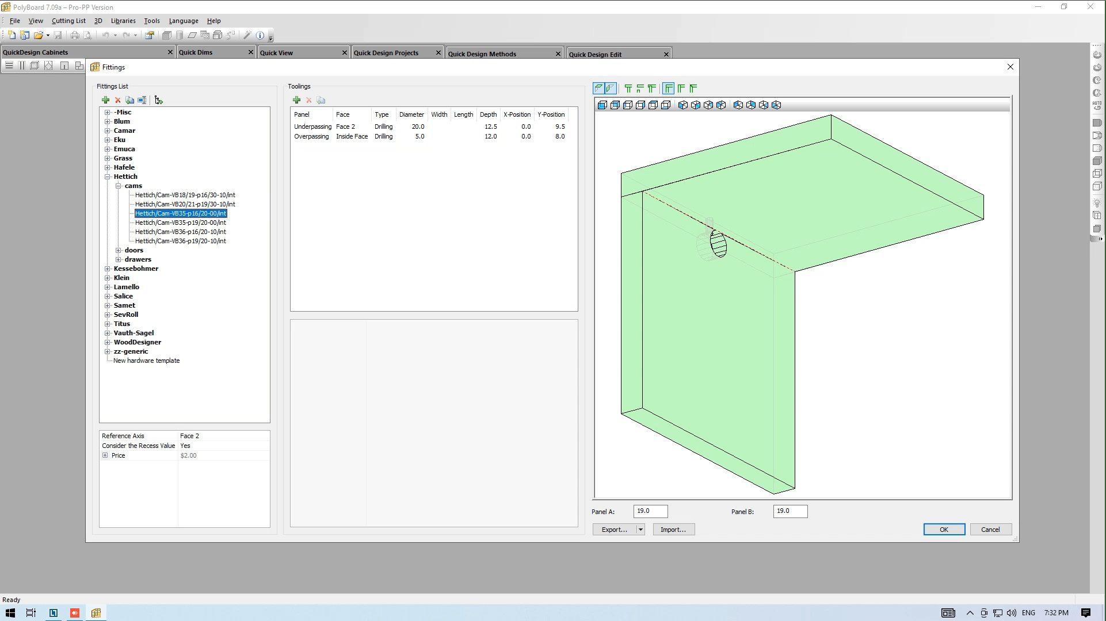This screenshot has height=621, width=1106.
Task: Toggle the second panel display mode button
Action: point(611,89)
